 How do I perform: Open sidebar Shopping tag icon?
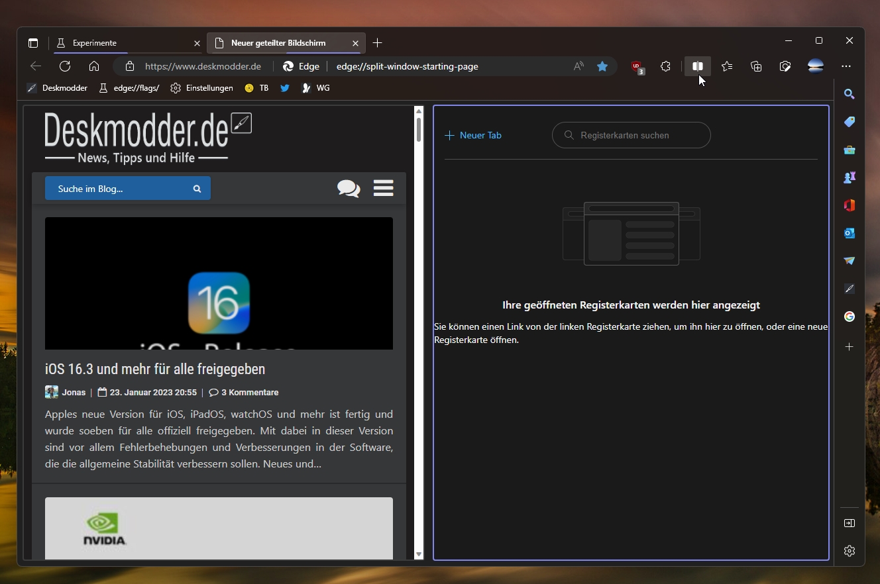pos(850,122)
